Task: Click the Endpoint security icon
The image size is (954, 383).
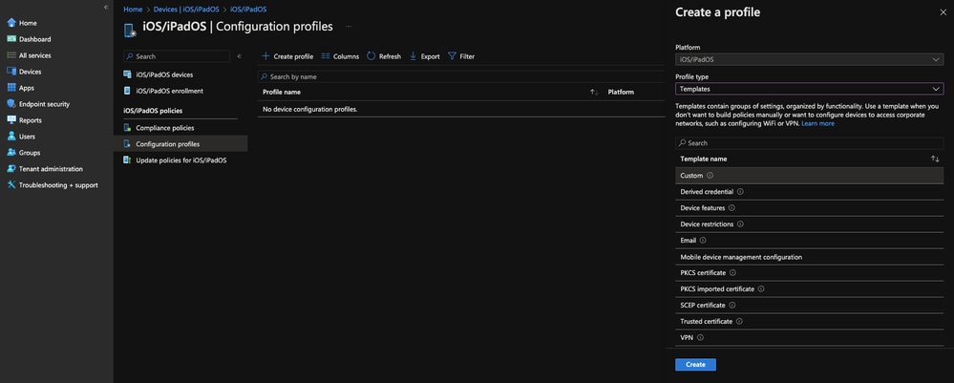Action: pyautogui.click(x=11, y=104)
